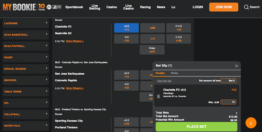262x132 pixels.
Task: Select Colorado Rapids -0.5 -122
Action: (x=126, y=86)
